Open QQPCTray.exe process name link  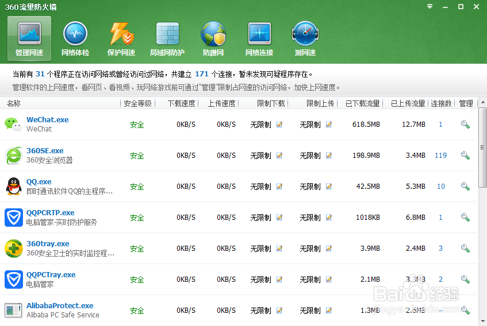pyautogui.click(x=51, y=274)
